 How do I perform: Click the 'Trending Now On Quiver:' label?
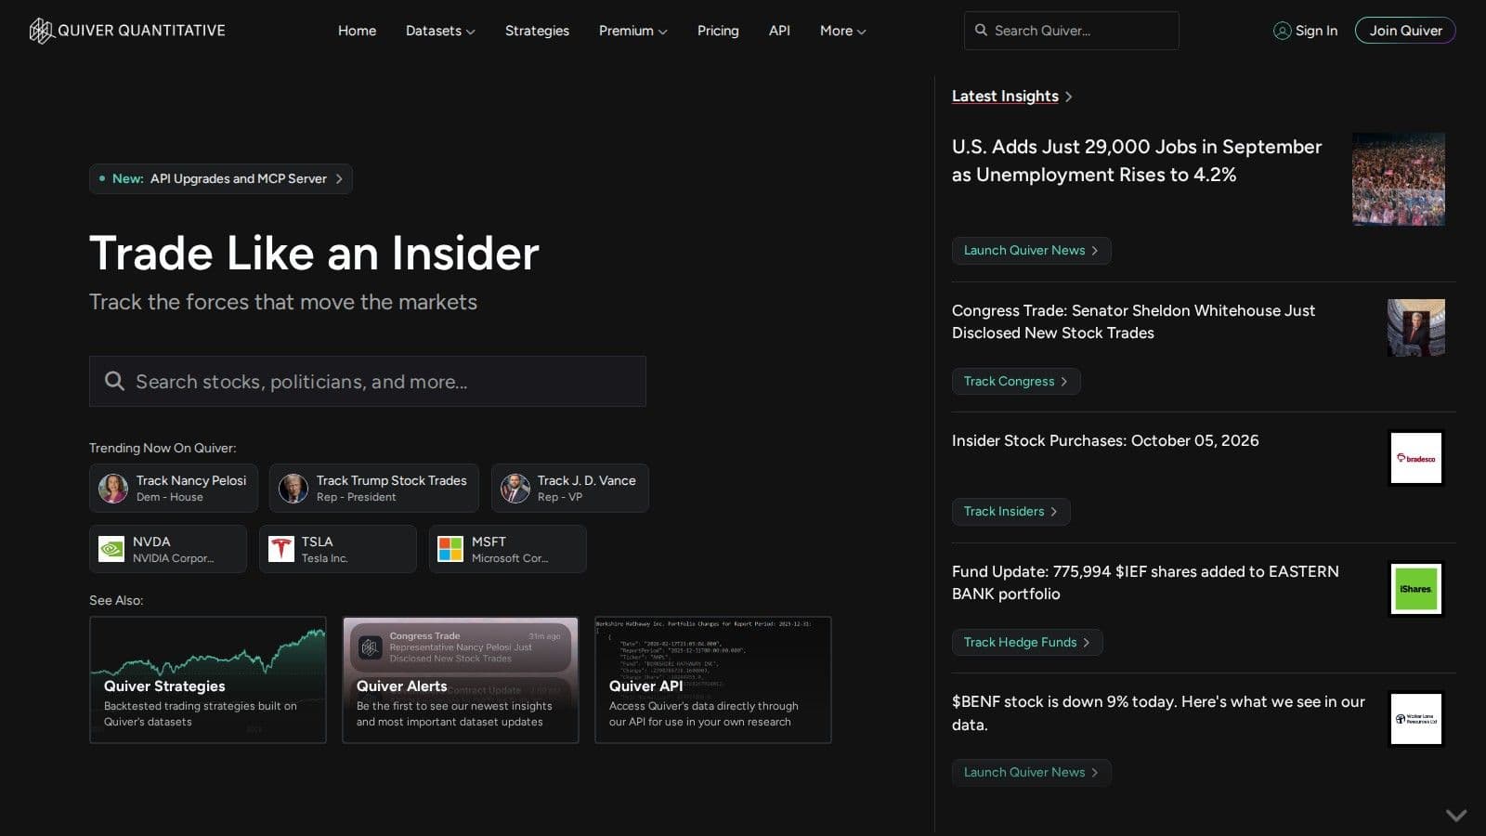pos(163,448)
